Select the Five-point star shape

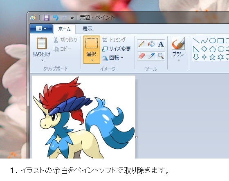coord(213,57)
